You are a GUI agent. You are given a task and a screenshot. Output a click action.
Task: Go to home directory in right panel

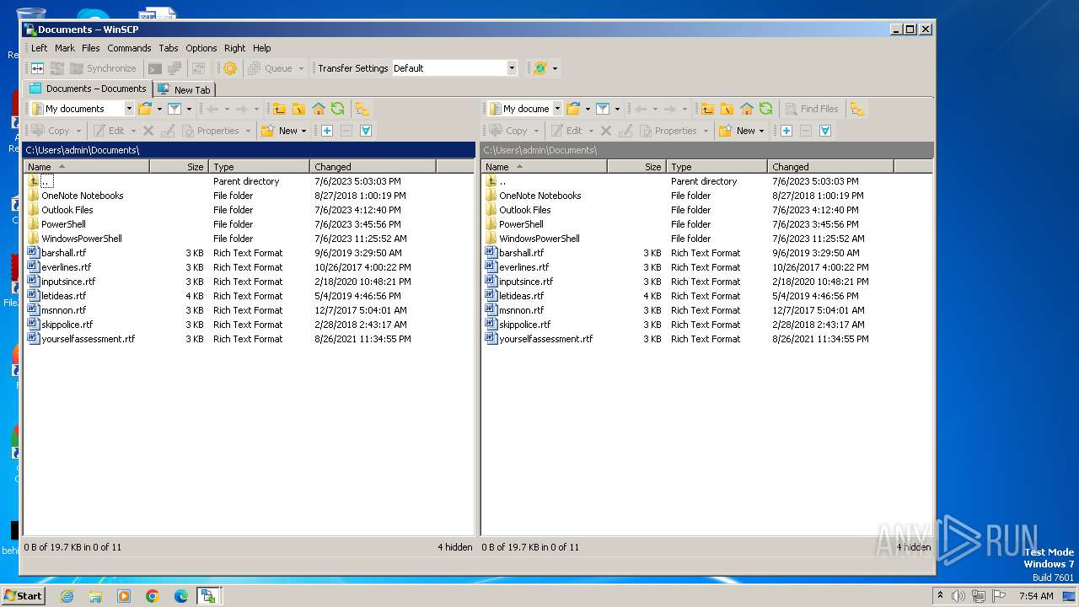click(747, 109)
